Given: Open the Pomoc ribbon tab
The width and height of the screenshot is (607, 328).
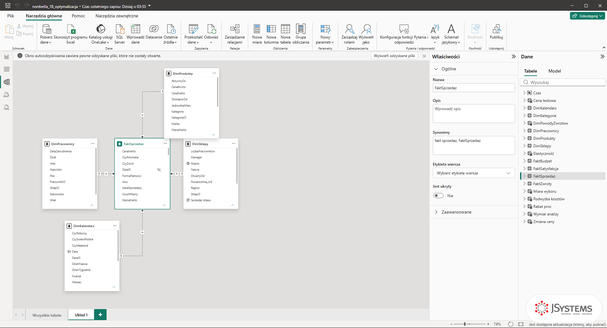Looking at the screenshot, I should click(x=78, y=16).
